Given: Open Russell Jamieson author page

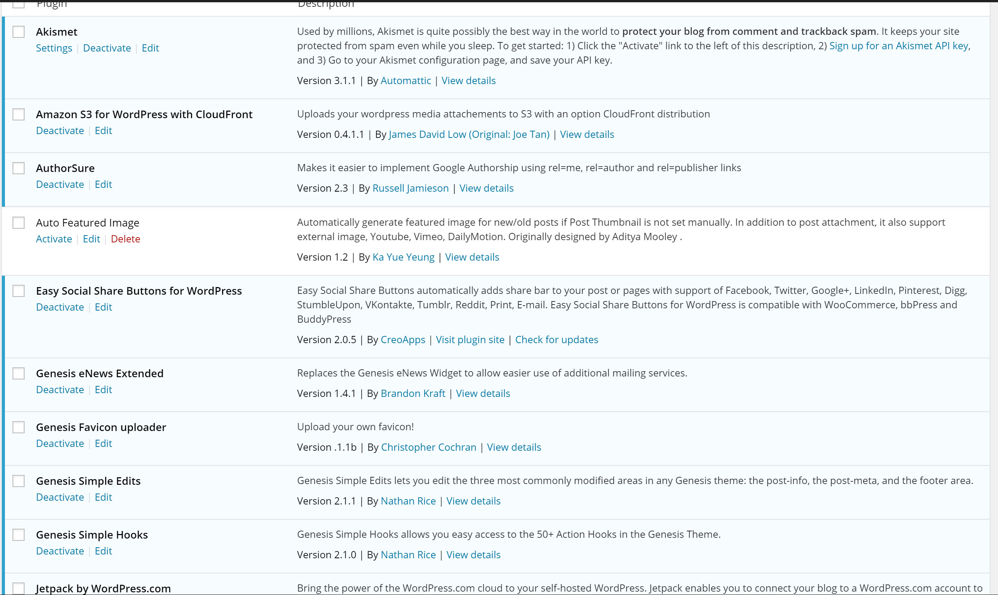Looking at the screenshot, I should point(410,188).
